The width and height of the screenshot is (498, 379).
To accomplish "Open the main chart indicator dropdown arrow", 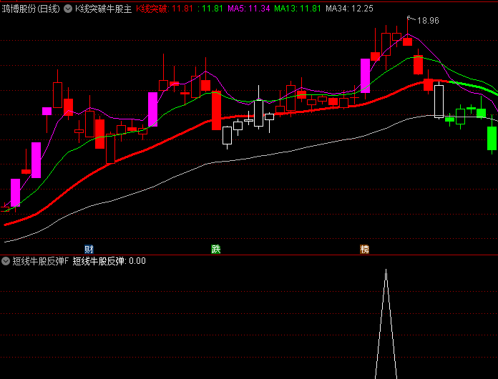I will click(68, 9).
